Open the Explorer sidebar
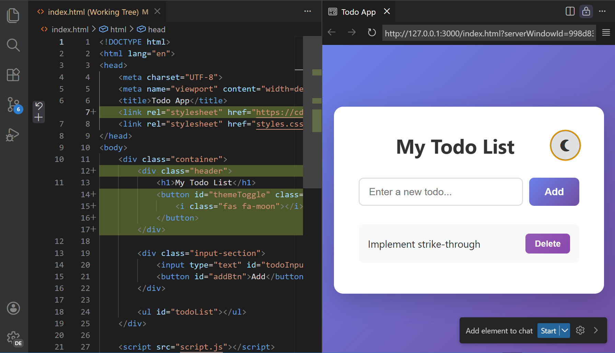Viewport: 615px width, 353px height. [13, 15]
